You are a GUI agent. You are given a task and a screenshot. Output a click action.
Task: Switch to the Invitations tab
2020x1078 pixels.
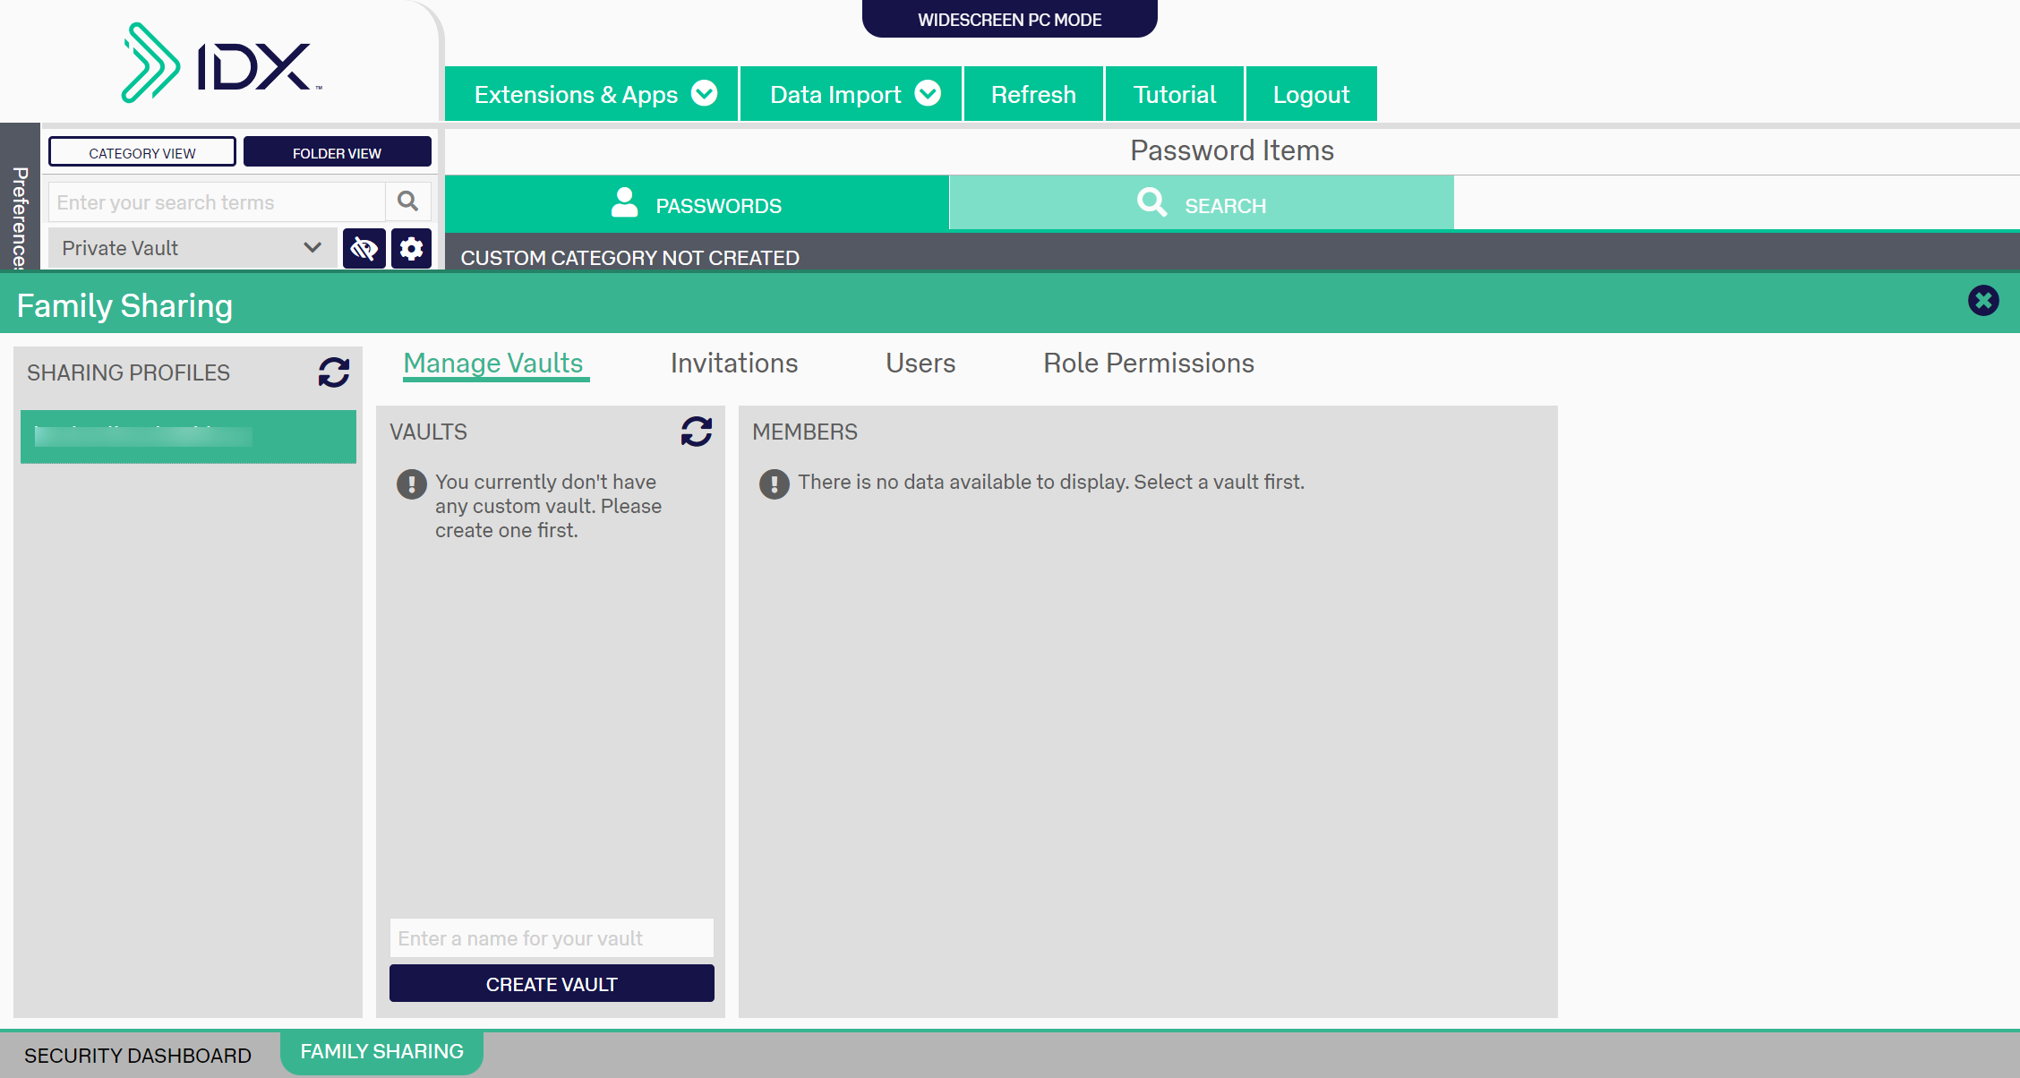pyautogui.click(x=733, y=362)
